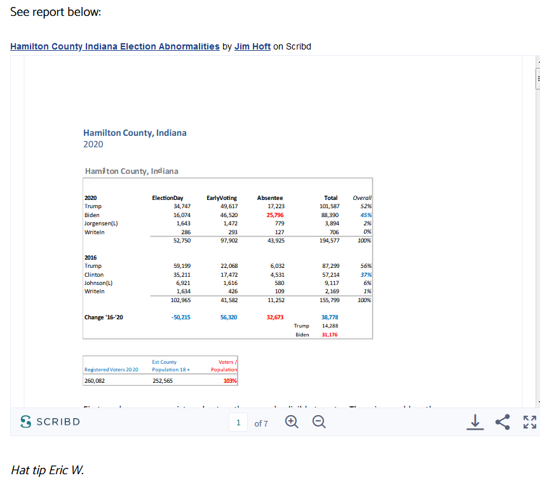Click the Clinton 2016 total 57,214
Screen dimensions: 540x478
coord(330,275)
